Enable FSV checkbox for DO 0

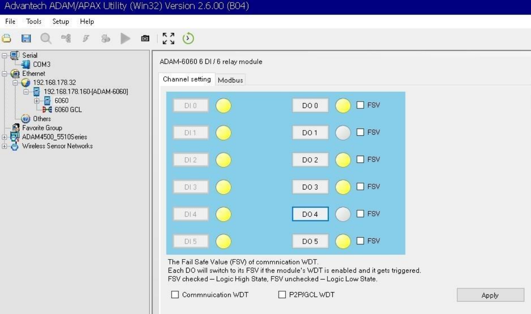(360, 105)
